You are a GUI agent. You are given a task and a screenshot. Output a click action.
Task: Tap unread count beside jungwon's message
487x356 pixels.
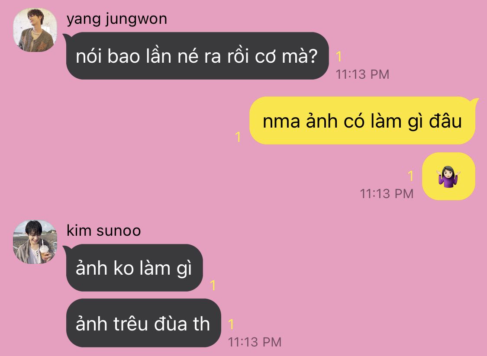(339, 57)
